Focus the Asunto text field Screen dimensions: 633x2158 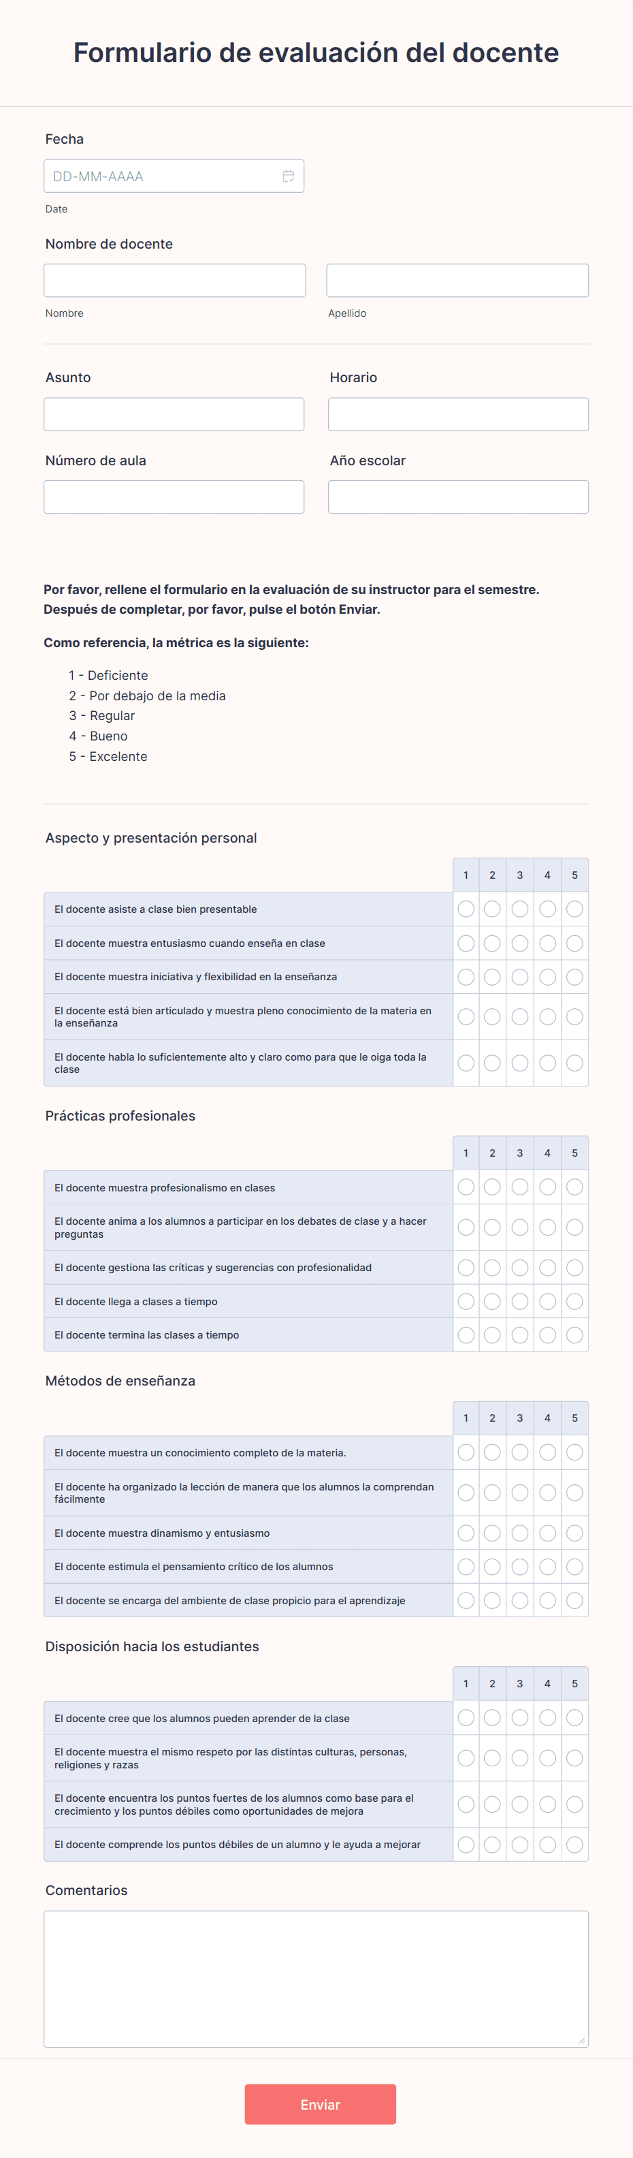coord(174,414)
